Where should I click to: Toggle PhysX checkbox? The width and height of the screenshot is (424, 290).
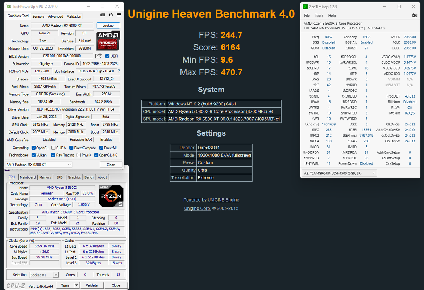coord(79,155)
